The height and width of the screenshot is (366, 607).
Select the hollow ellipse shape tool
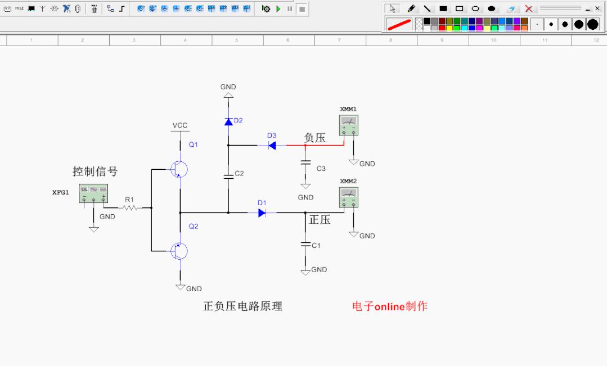coord(475,8)
